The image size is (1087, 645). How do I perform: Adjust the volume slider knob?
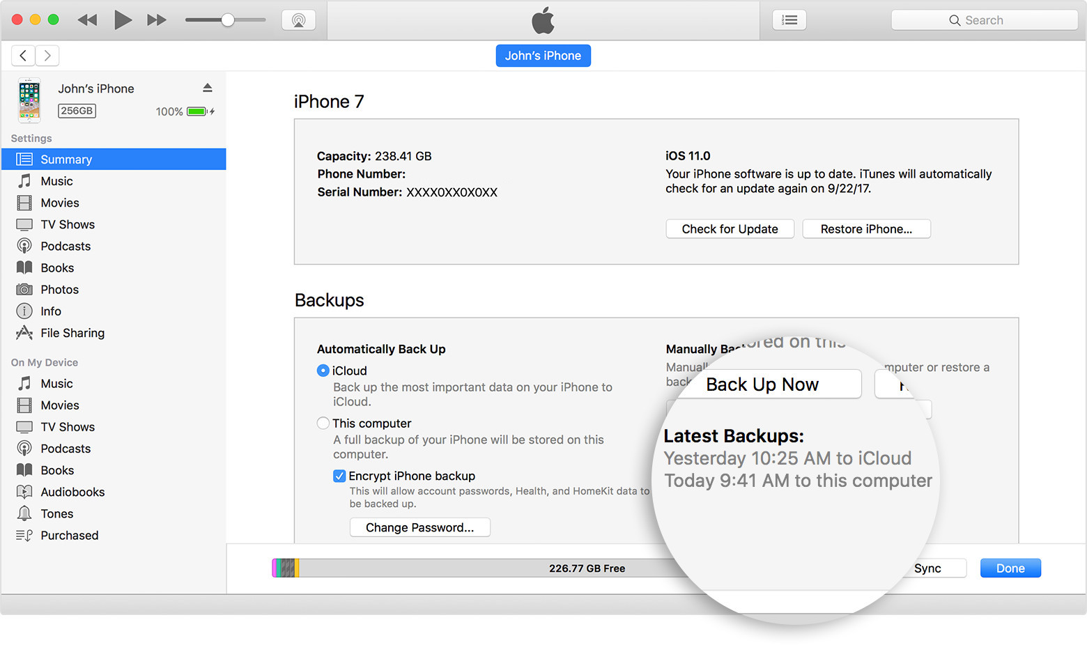tap(228, 20)
